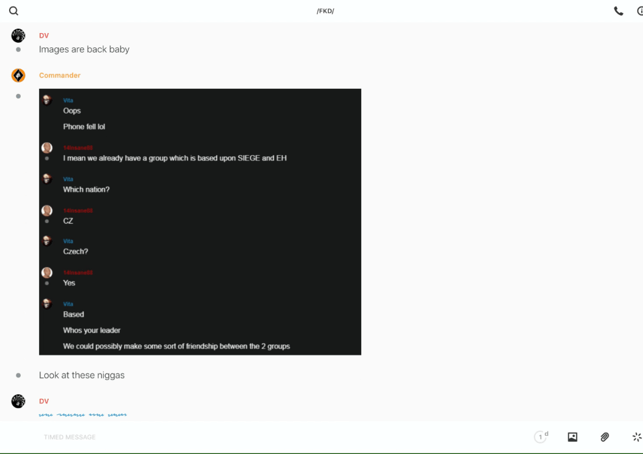This screenshot has height=454, width=643.
Task: Click the top DV sender name
Action: [44, 36]
